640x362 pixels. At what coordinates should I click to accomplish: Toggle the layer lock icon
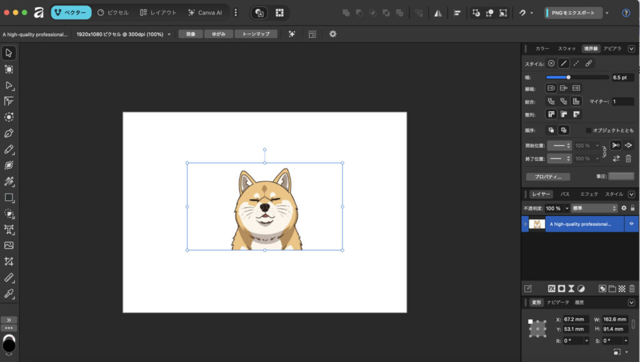pos(632,208)
